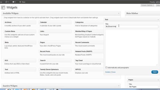Click inside the Text widget content area
This screenshot has width=160, height=90.
click(x=132, y=48)
